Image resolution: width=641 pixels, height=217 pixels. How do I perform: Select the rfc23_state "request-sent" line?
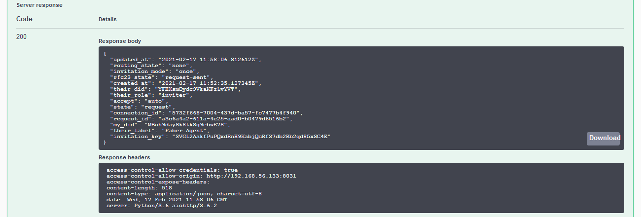[161, 77]
